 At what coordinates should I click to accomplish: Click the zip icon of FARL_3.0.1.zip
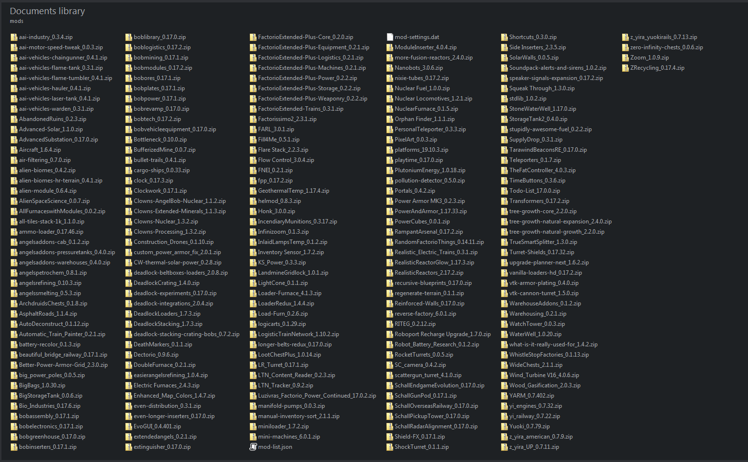pyautogui.click(x=253, y=129)
